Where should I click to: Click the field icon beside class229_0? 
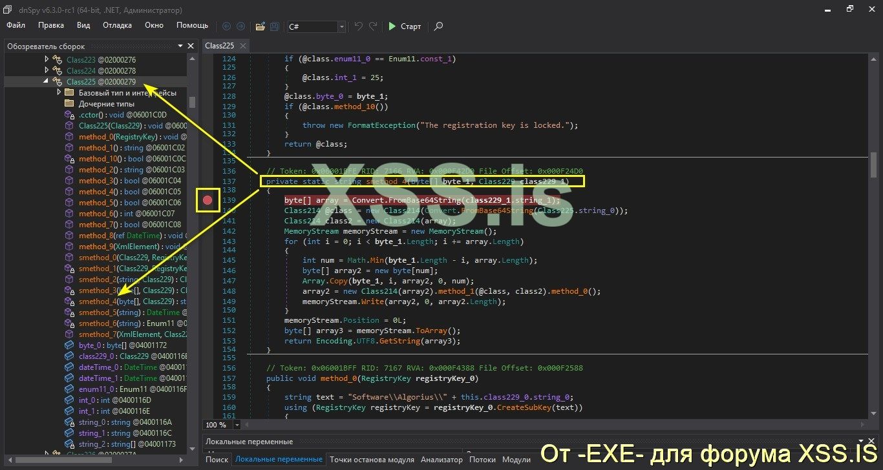[69, 356]
